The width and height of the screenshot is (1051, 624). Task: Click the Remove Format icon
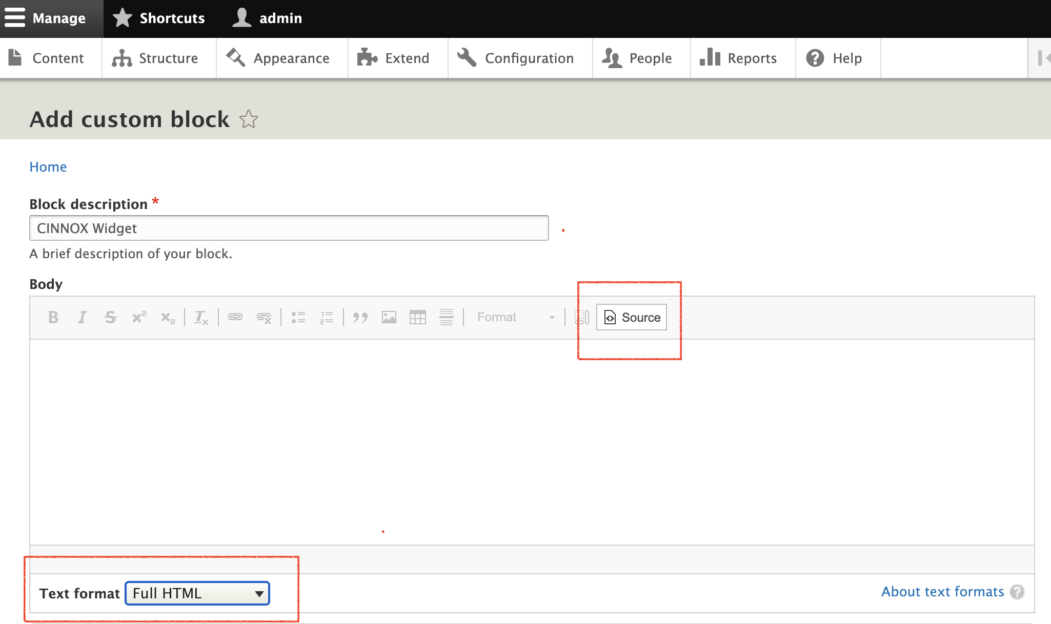click(x=201, y=318)
